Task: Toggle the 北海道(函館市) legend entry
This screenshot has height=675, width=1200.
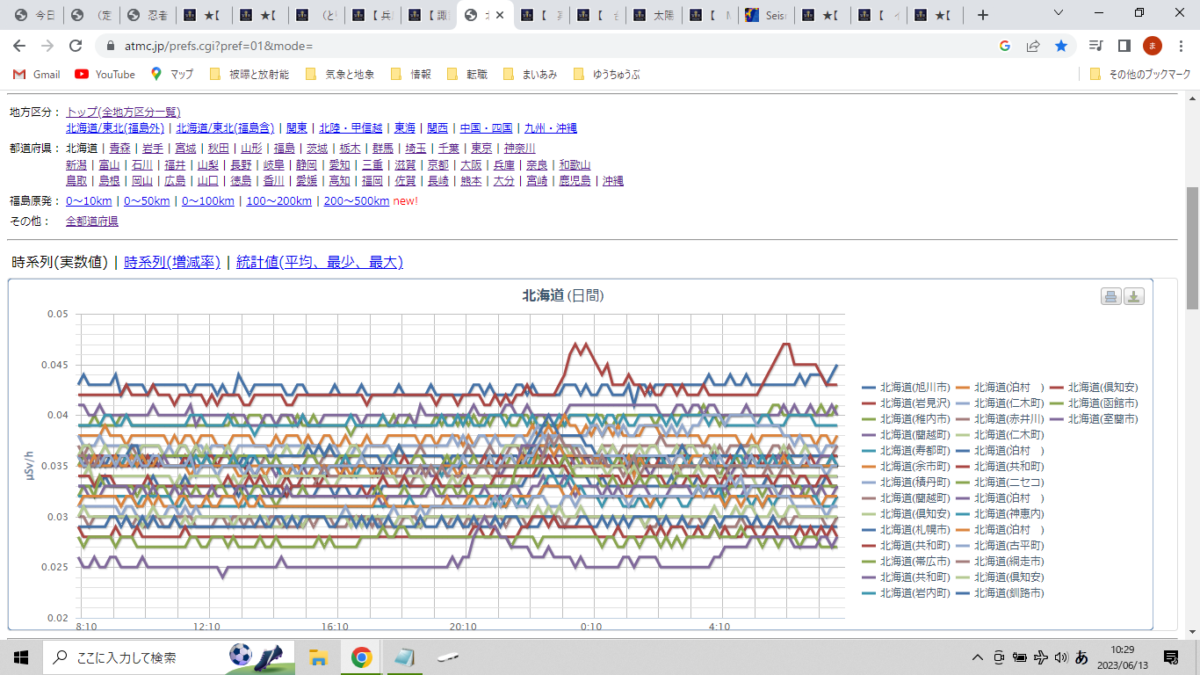Action: click(1094, 403)
